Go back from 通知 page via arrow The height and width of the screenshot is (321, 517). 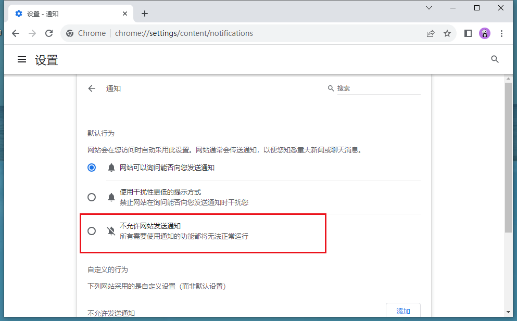point(92,88)
